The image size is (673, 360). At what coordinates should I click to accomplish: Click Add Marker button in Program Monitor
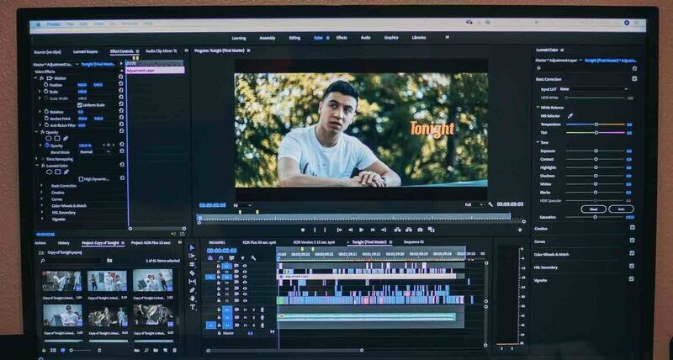[303, 230]
